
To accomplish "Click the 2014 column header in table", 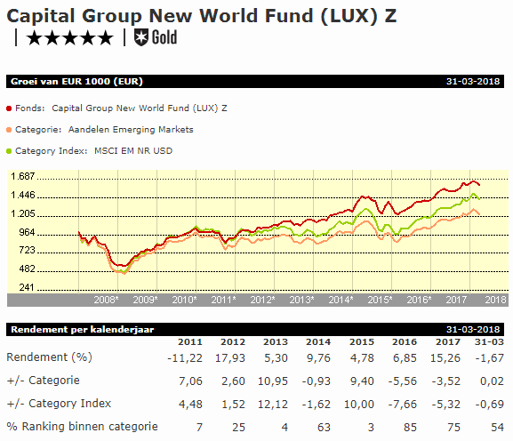I will pyautogui.click(x=318, y=342).
